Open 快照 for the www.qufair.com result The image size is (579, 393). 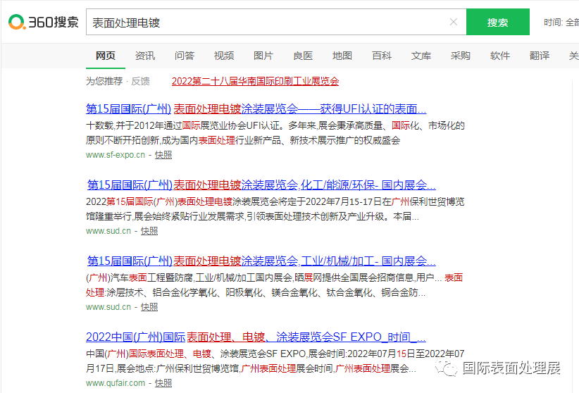(x=163, y=383)
